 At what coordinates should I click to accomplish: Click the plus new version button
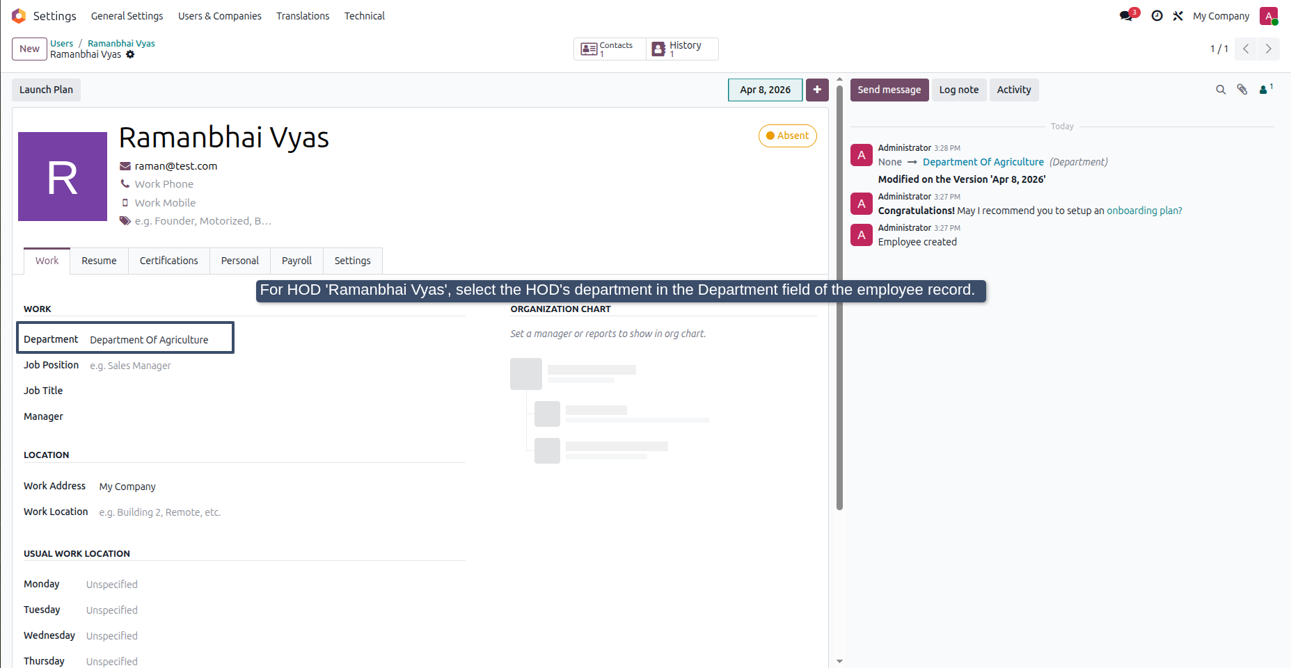click(817, 90)
